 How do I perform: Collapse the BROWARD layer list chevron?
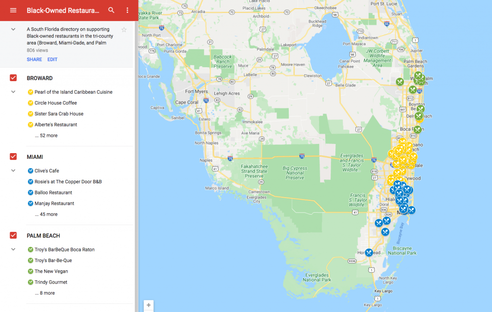[x=13, y=92]
